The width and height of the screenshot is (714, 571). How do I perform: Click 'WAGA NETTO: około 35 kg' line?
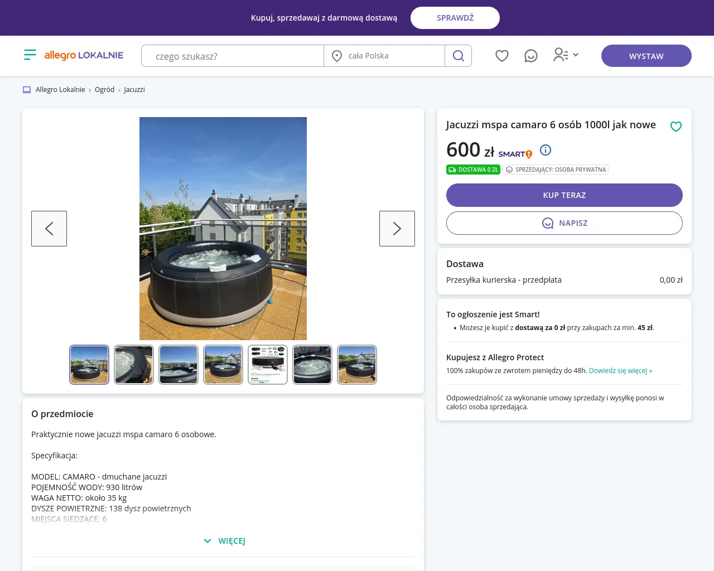click(79, 498)
